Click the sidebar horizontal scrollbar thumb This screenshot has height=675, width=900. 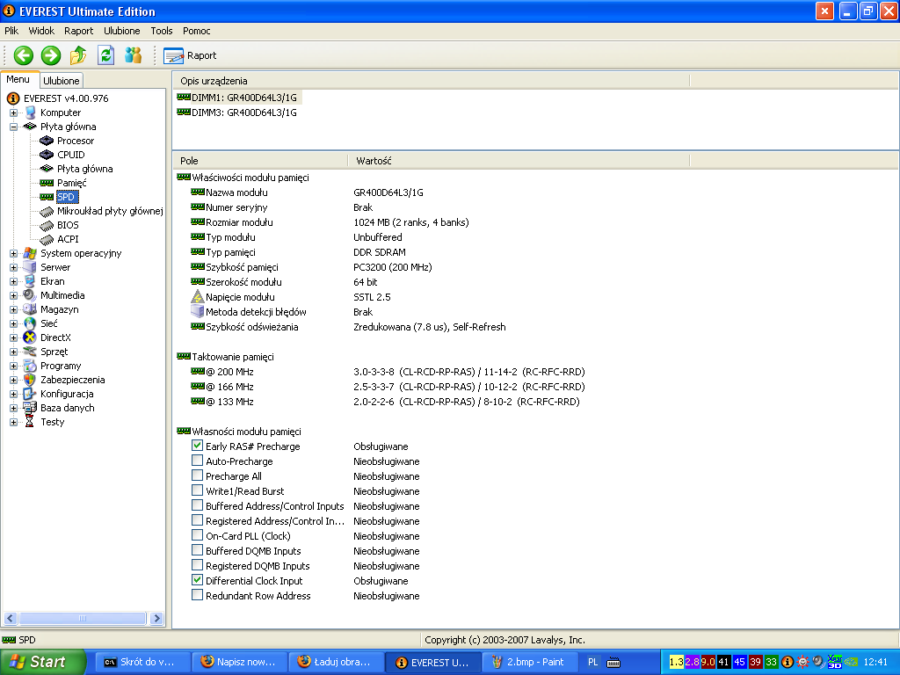pos(83,618)
